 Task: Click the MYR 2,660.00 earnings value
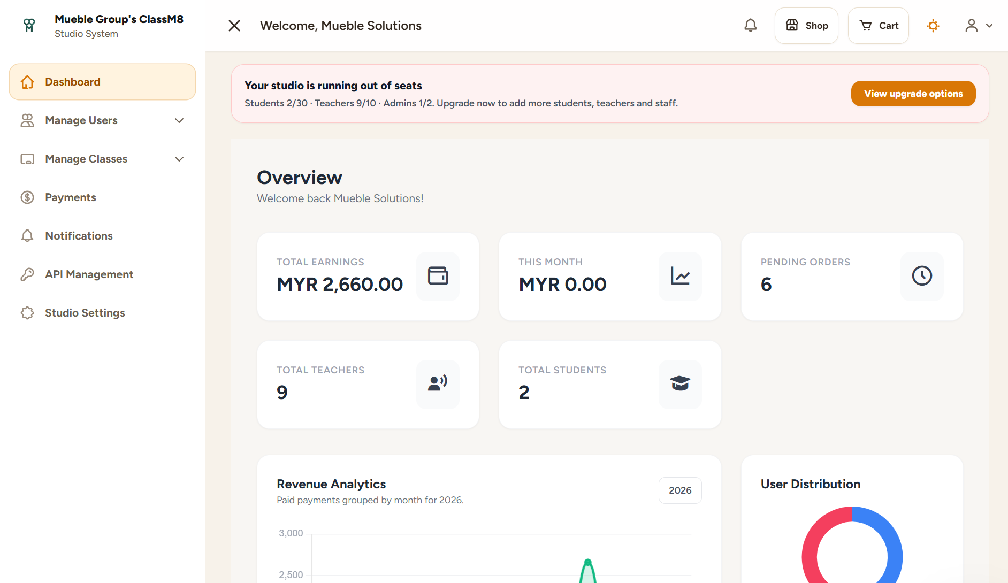[340, 285]
